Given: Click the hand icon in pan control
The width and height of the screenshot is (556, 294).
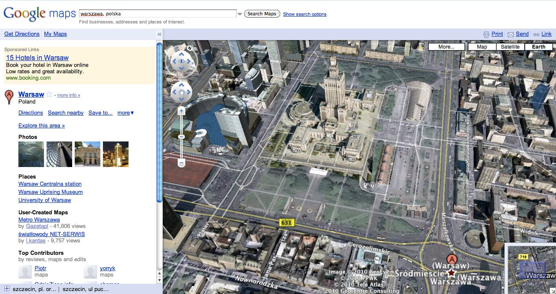Looking at the screenshot, I should (x=181, y=92).
